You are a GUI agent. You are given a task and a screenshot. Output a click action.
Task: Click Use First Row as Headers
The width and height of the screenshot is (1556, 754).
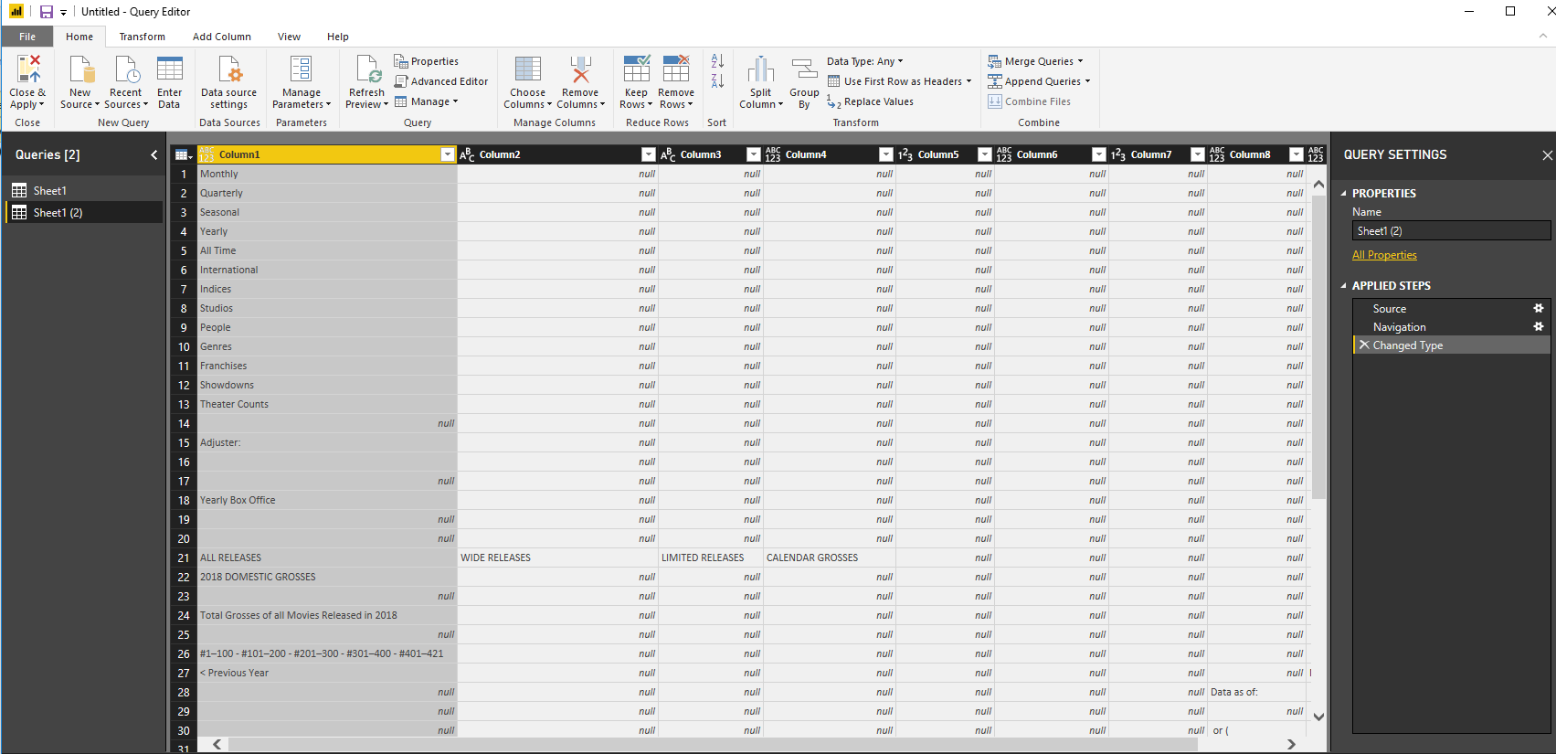(900, 81)
